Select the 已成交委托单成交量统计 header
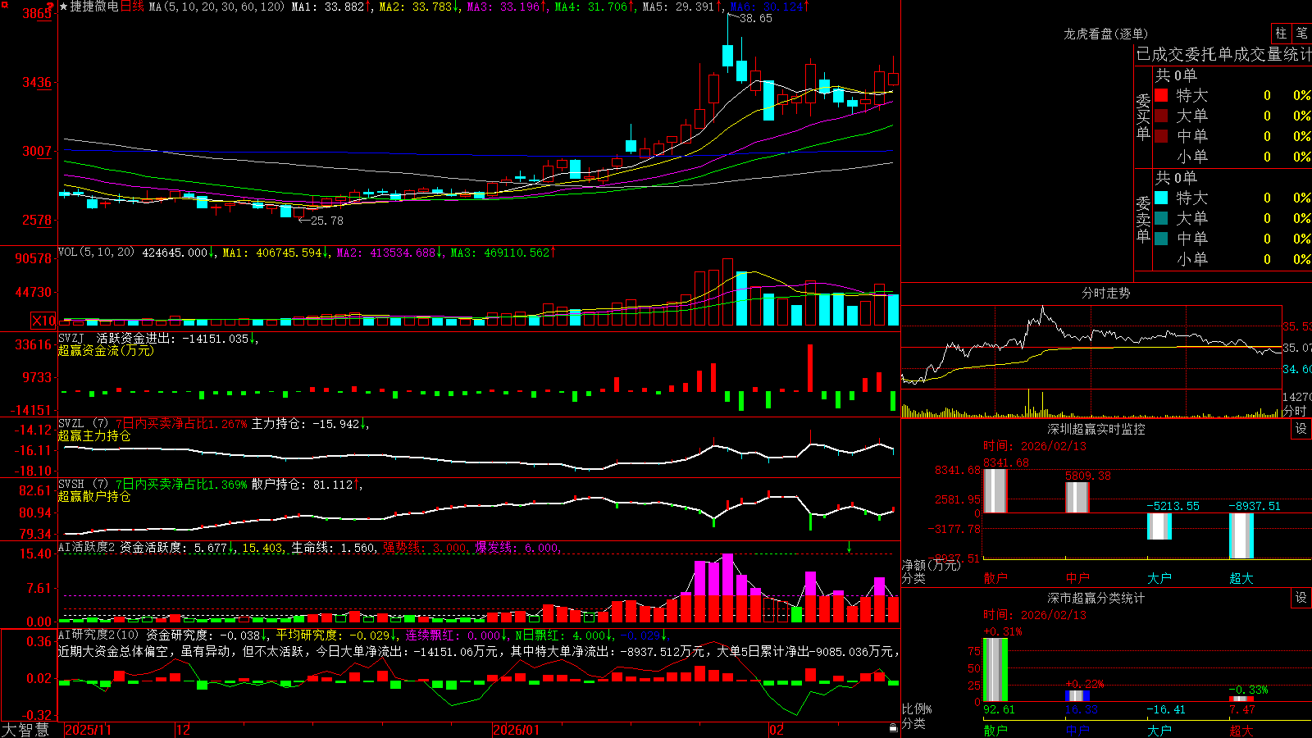The height and width of the screenshot is (738, 1312). coord(1223,54)
